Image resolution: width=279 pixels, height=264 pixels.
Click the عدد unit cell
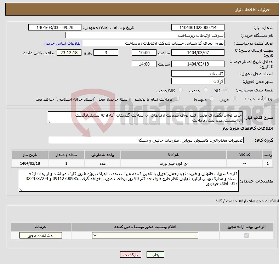point(103,163)
